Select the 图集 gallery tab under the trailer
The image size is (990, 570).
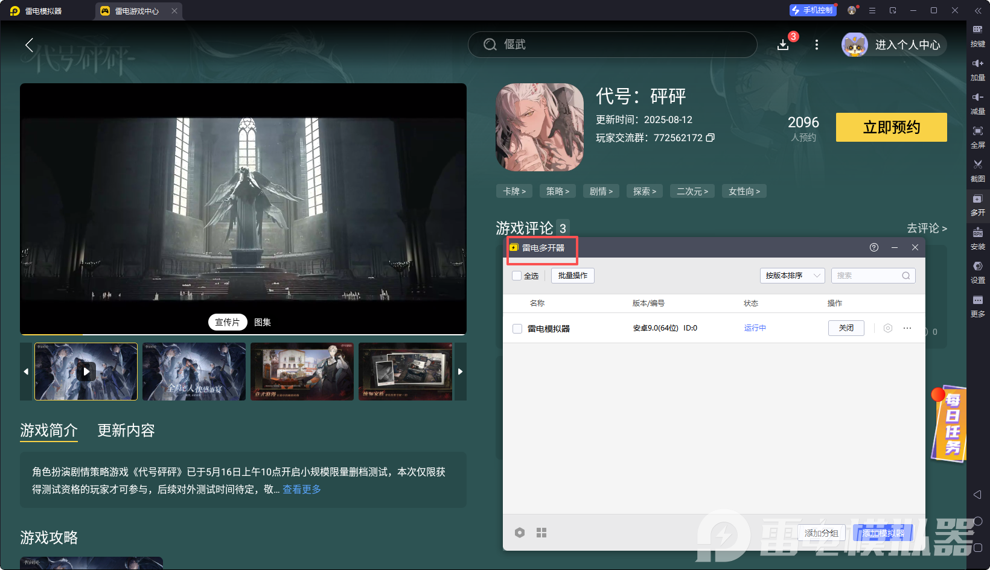[x=262, y=322]
